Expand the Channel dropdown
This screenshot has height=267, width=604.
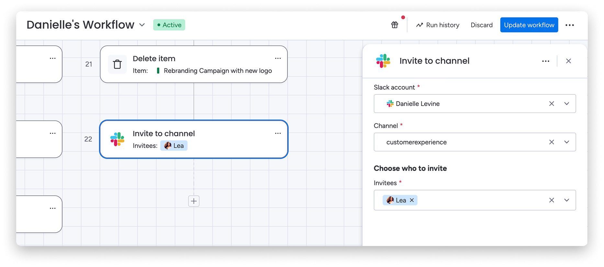566,142
